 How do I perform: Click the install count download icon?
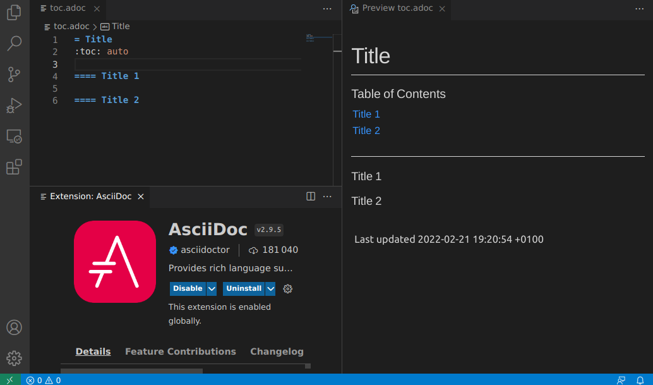[x=253, y=250]
